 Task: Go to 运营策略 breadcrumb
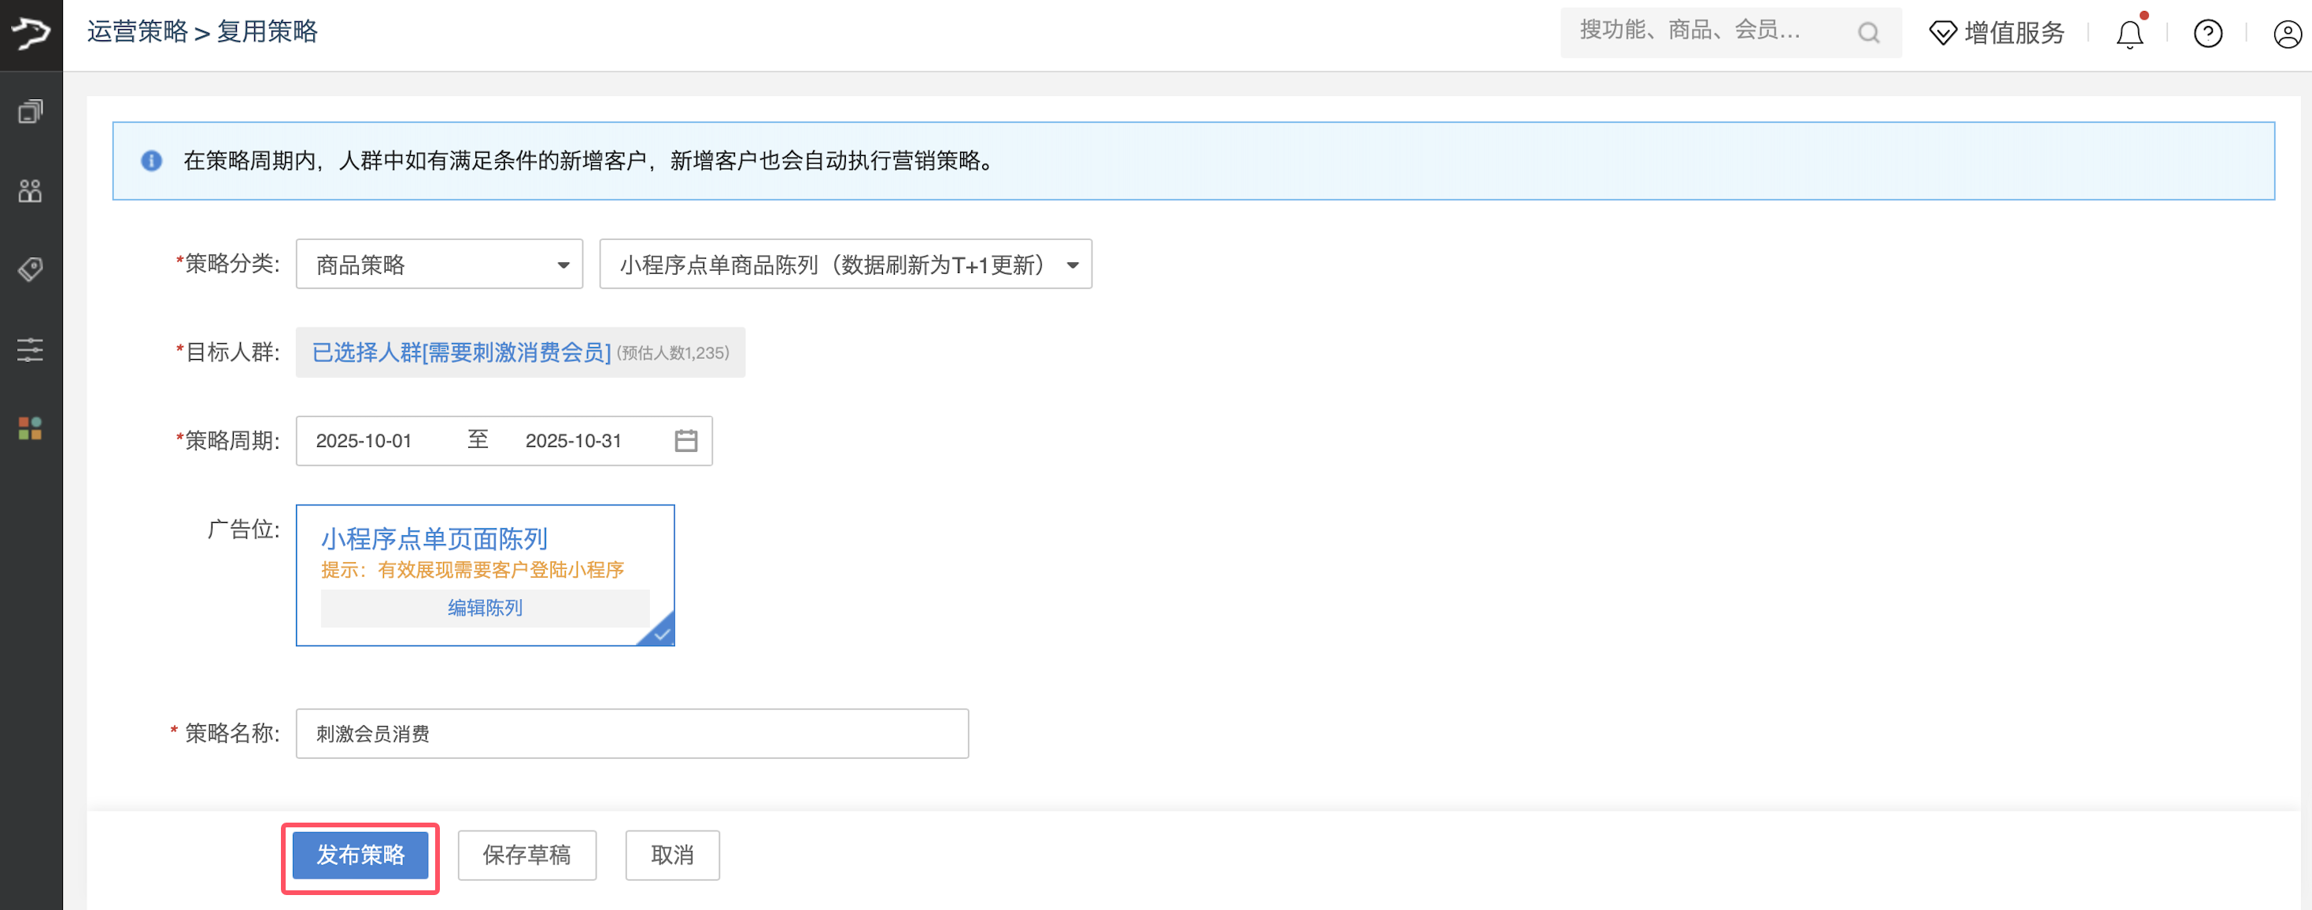(138, 31)
